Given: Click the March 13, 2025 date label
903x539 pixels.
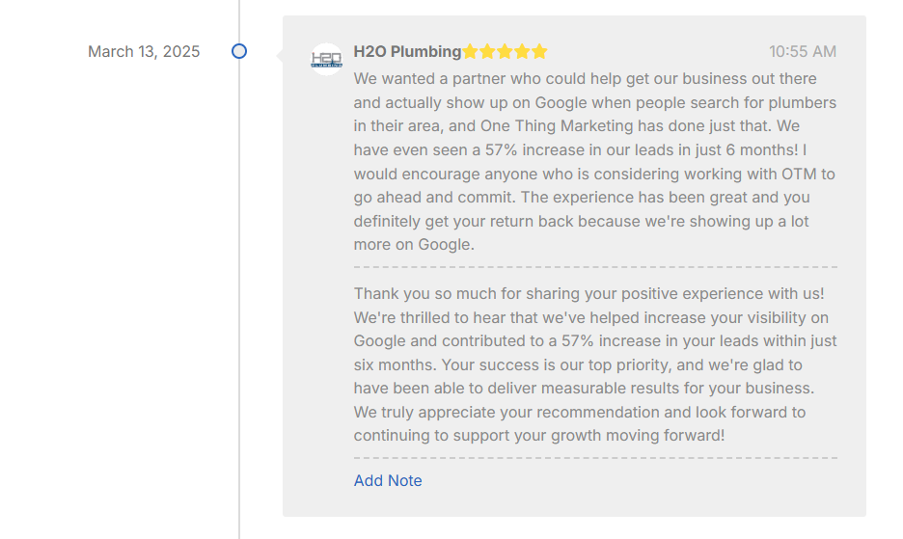Looking at the screenshot, I should click(x=144, y=51).
